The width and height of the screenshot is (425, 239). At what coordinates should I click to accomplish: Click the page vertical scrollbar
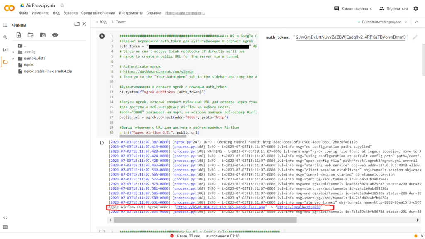pos(424,60)
